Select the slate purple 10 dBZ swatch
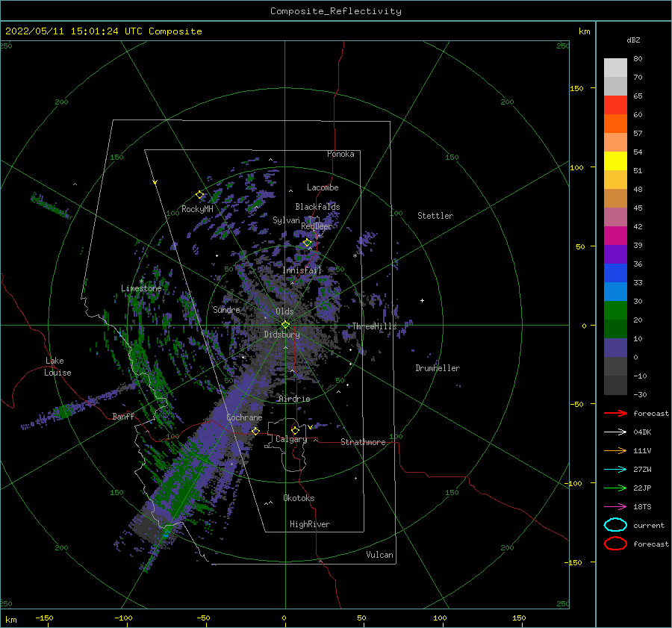This screenshot has height=628, width=672. tap(615, 348)
